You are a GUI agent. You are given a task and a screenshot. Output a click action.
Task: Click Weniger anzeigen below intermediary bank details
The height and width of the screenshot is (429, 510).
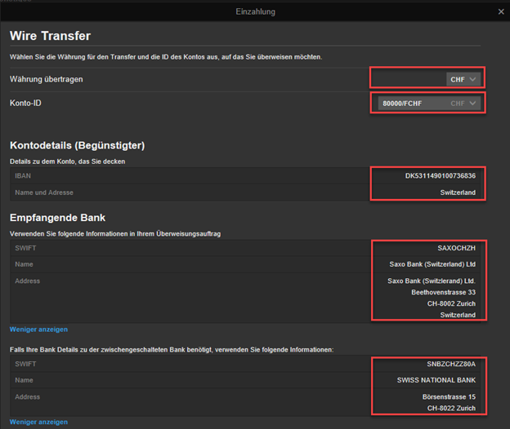[38, 422]
